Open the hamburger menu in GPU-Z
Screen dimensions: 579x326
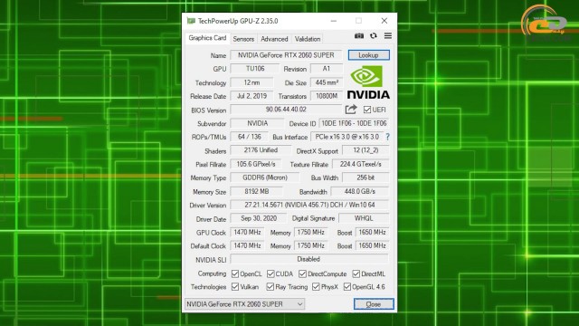[x=388, y=36]
